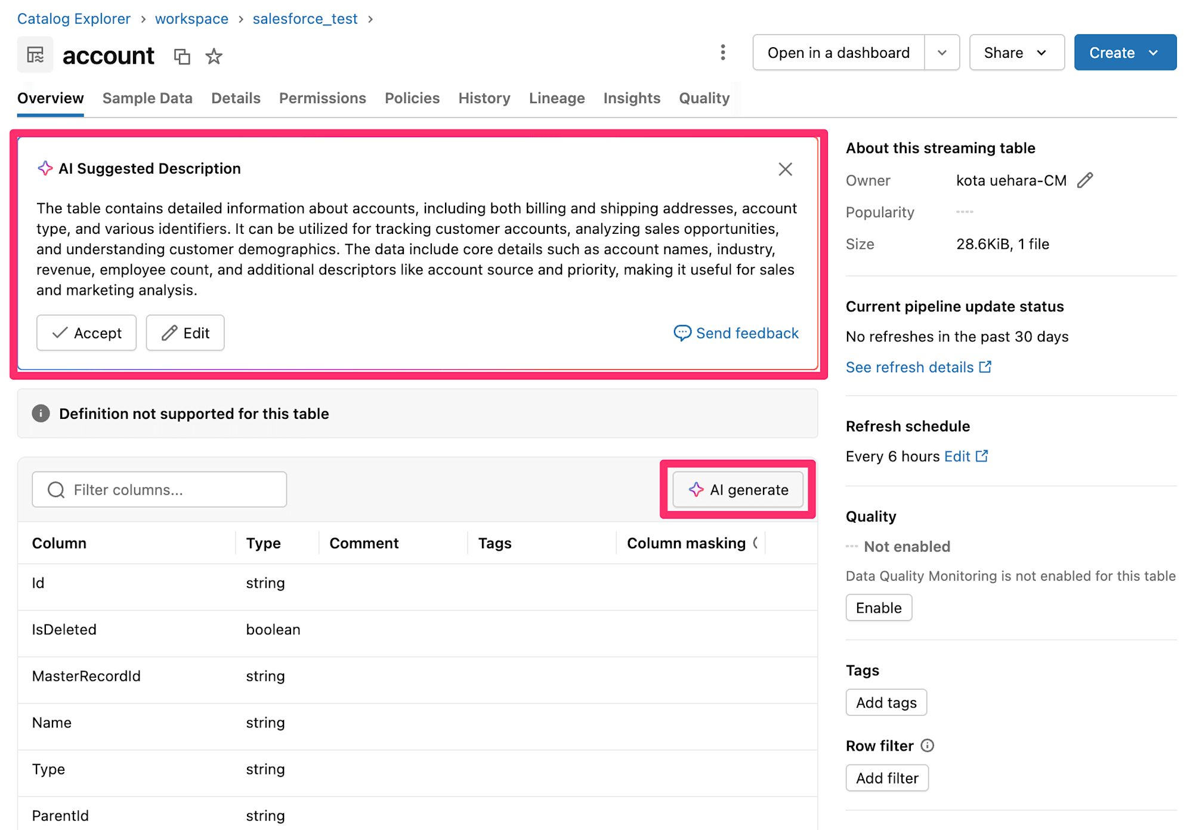
Task: Click the Row filter info icon
Action: pos(928,745)
